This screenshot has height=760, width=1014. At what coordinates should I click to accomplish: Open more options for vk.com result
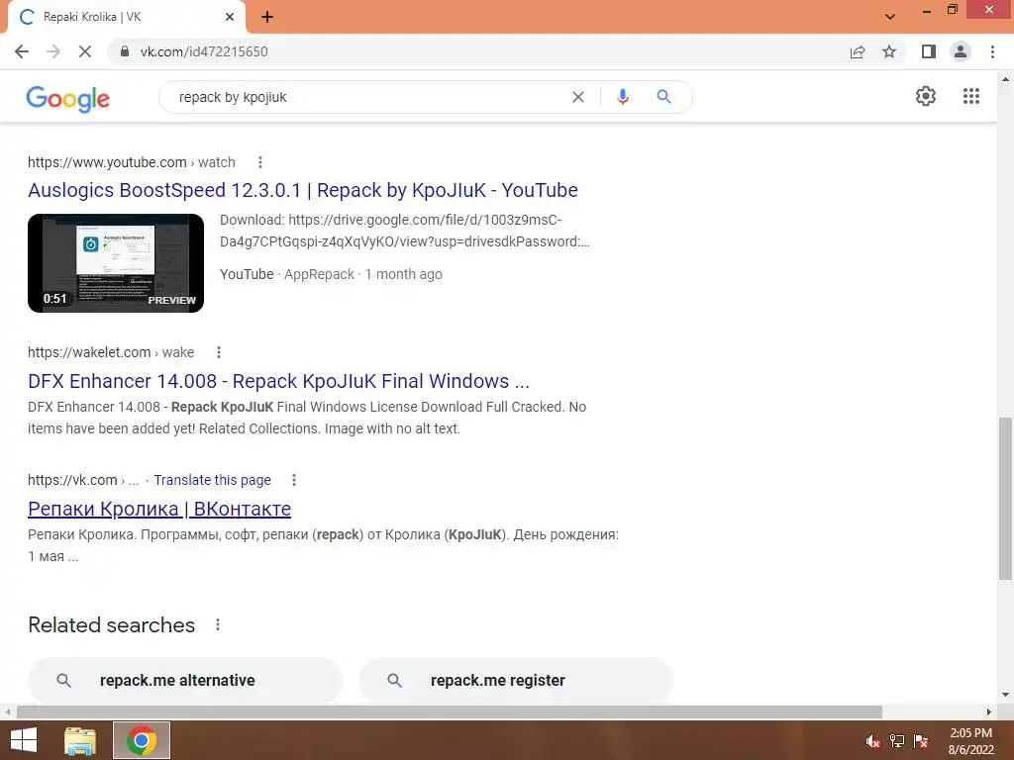pos(293,480)
